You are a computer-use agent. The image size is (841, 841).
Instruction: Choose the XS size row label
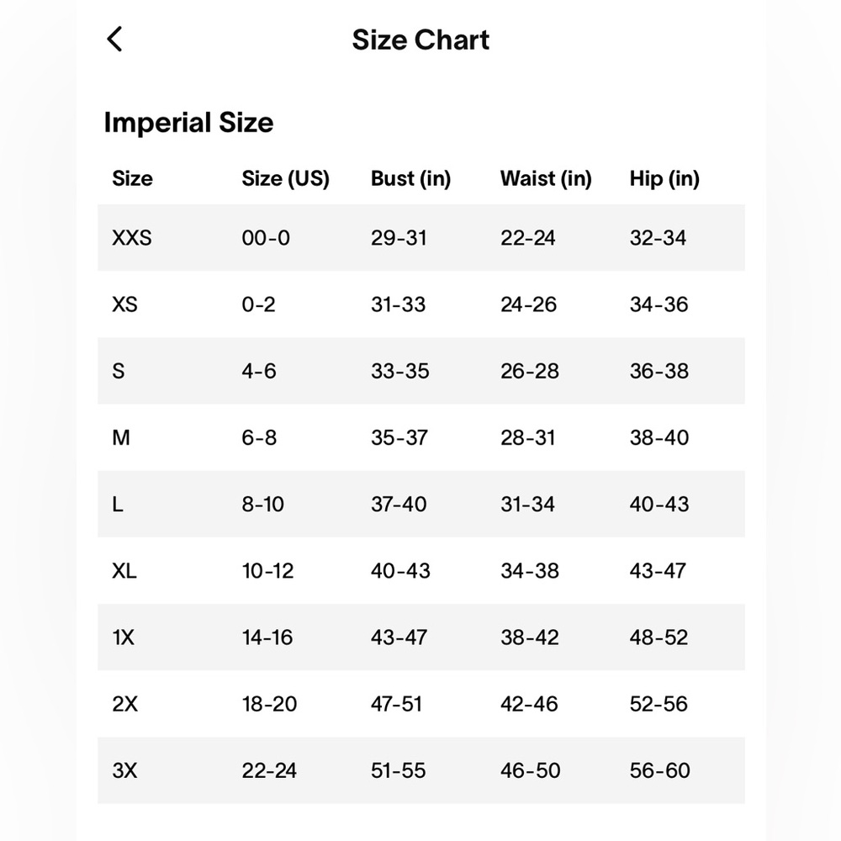tap(125, 304)
